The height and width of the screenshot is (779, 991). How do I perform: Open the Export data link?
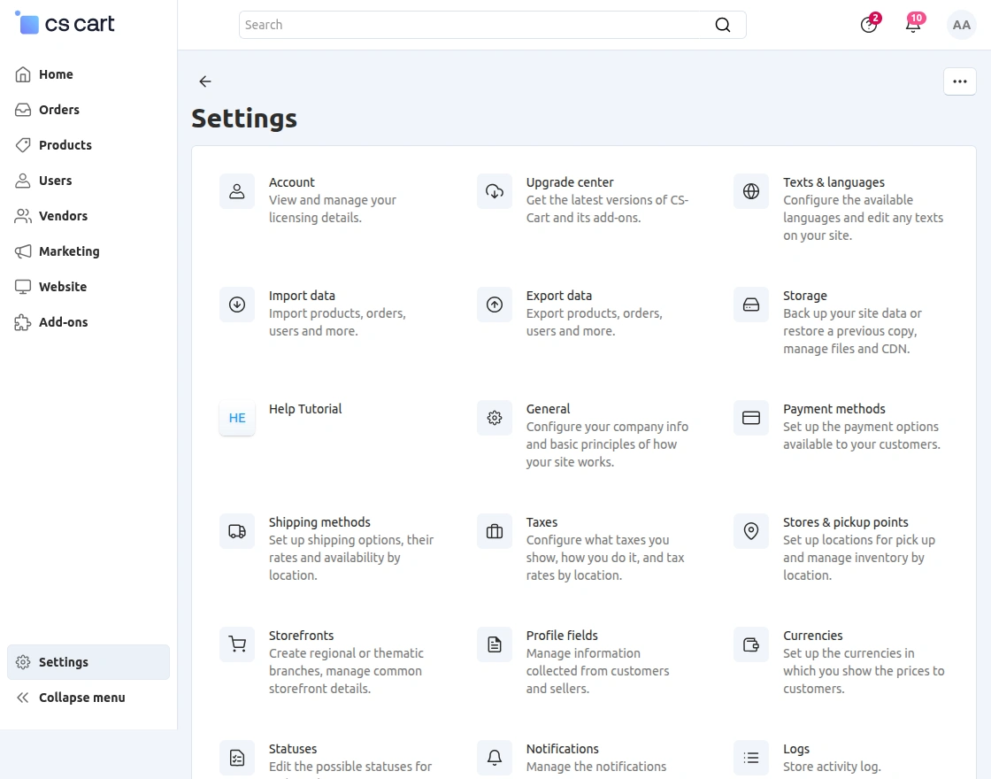click(x=558, y=296)
